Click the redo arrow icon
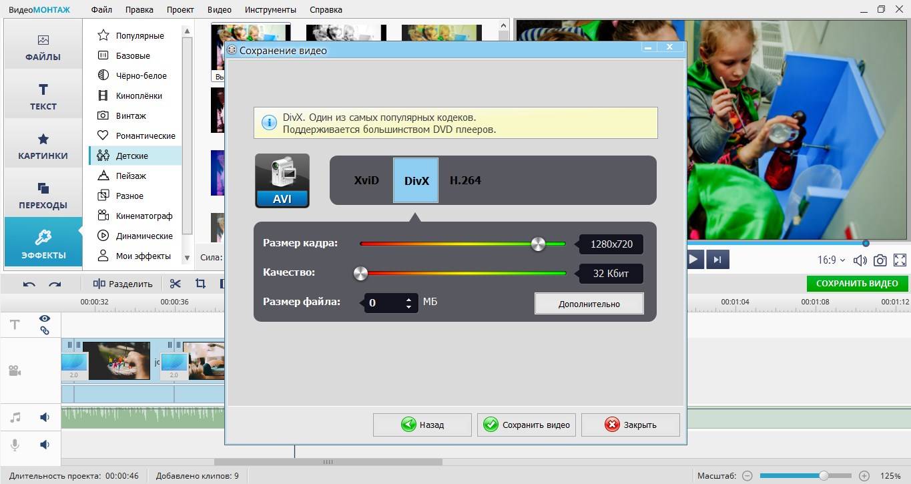Viewport: 911px width, 484px height. pos(55,284)
